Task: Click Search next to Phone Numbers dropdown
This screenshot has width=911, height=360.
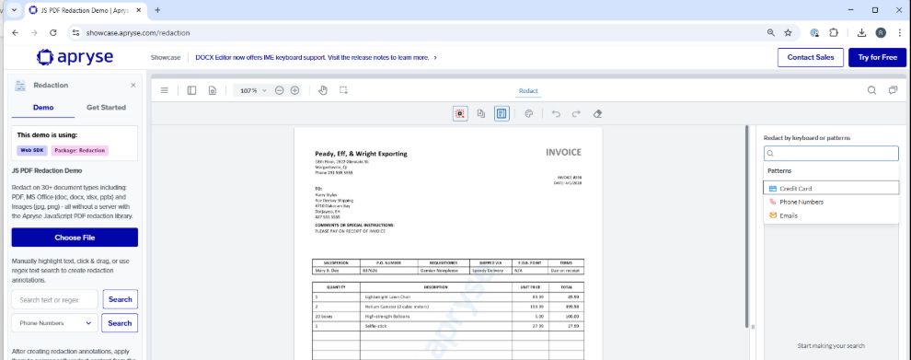Action: tap(120, 323)
